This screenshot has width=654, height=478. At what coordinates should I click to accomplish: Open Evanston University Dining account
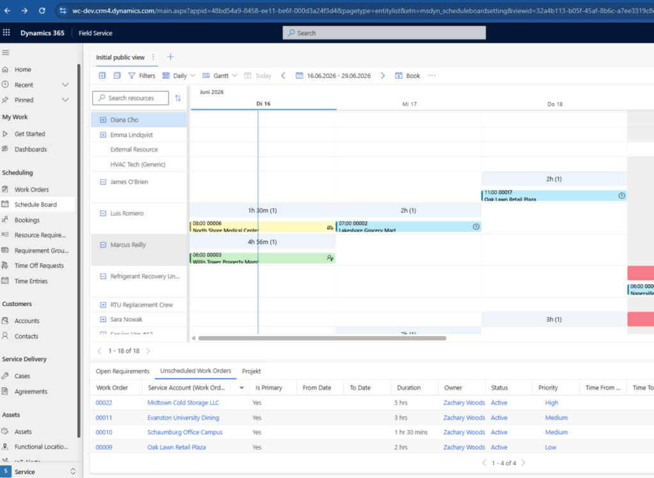(183, 417)
